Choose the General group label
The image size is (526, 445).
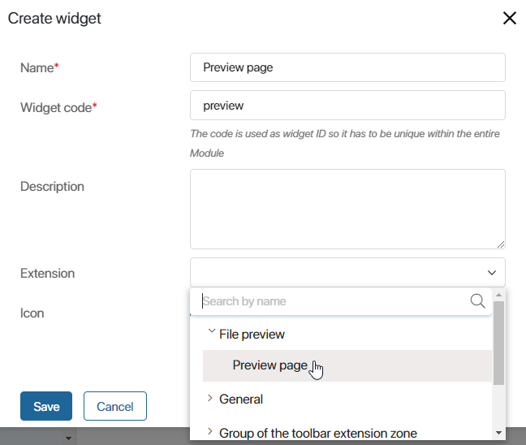click(241, 399)
